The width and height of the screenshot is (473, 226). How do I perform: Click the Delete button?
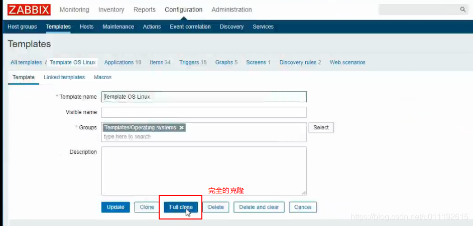pyautogui.click(x=216, y=207)
